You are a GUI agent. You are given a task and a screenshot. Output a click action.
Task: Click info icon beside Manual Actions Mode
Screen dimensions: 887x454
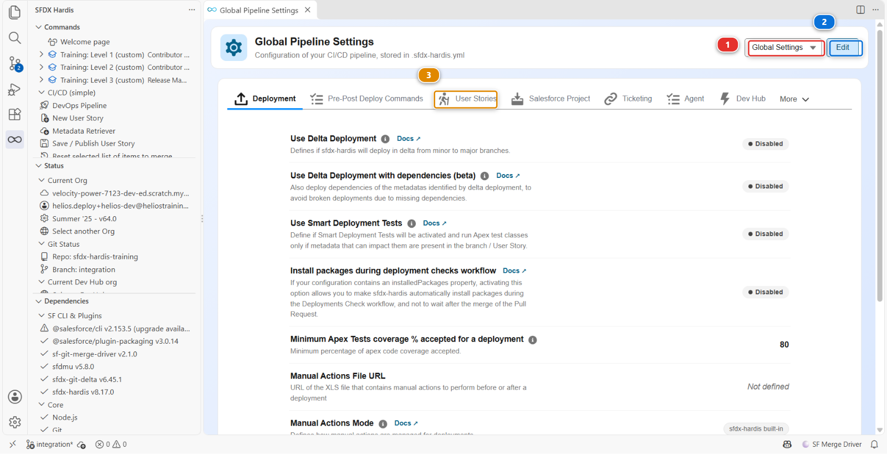pos(383,424)
